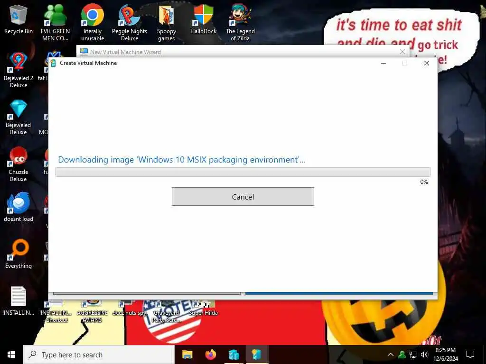Click the green user tray icon
Screen dimensions: 486x364
point(402,355)
